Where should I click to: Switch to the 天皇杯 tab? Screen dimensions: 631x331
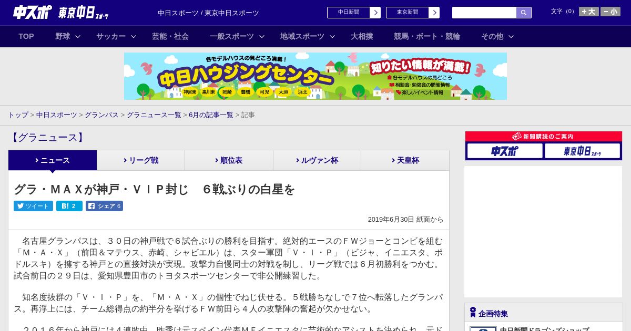tap(405, 160)
